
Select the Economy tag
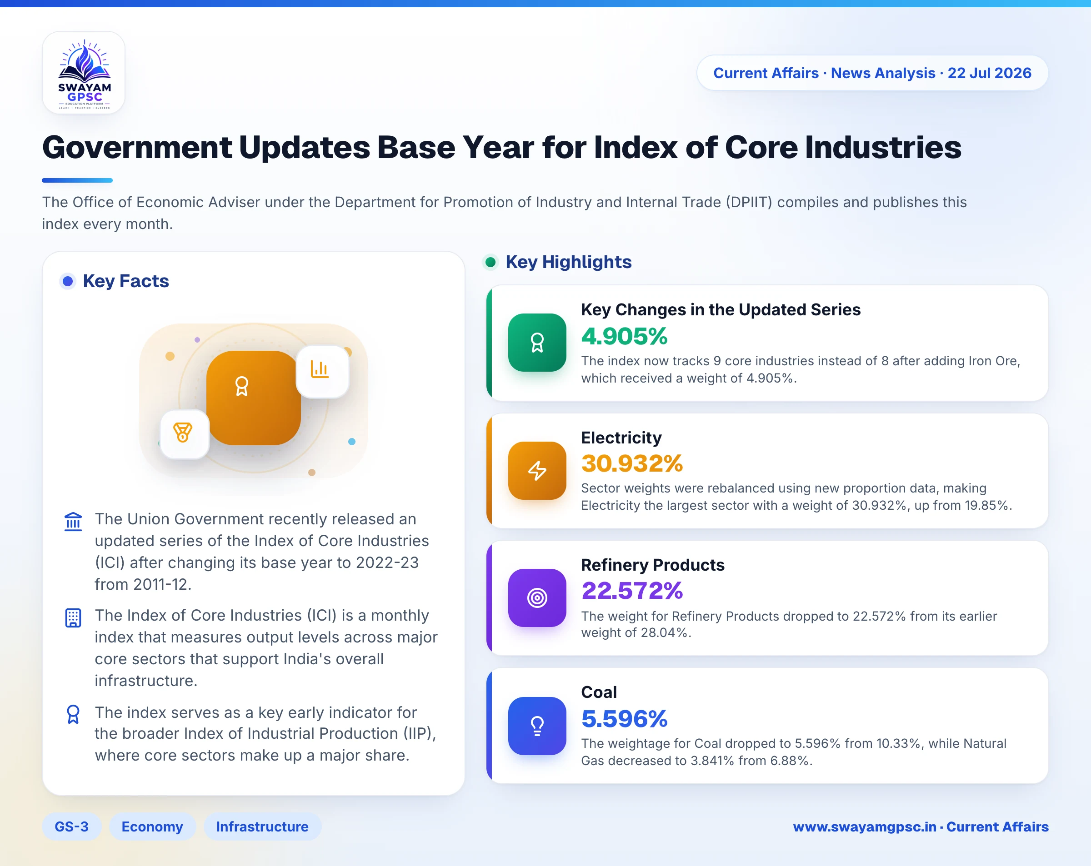[152, 826]
